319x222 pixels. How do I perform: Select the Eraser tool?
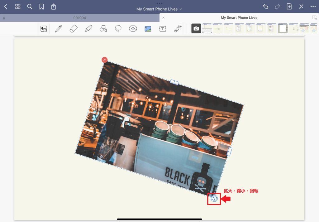[74, 29]
